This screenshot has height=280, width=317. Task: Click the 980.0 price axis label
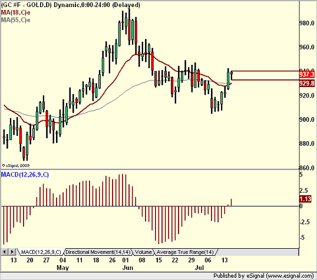coord(307,23)
